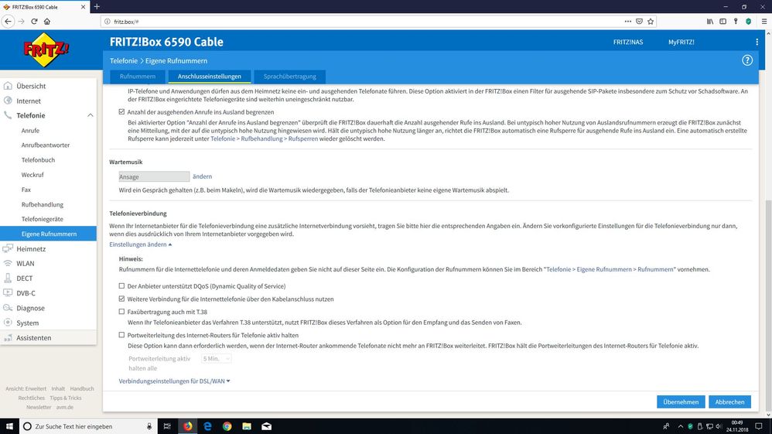Open FRITZ!NAS link in header
This screenshot has width=772, height=434.
pos(628,42)
